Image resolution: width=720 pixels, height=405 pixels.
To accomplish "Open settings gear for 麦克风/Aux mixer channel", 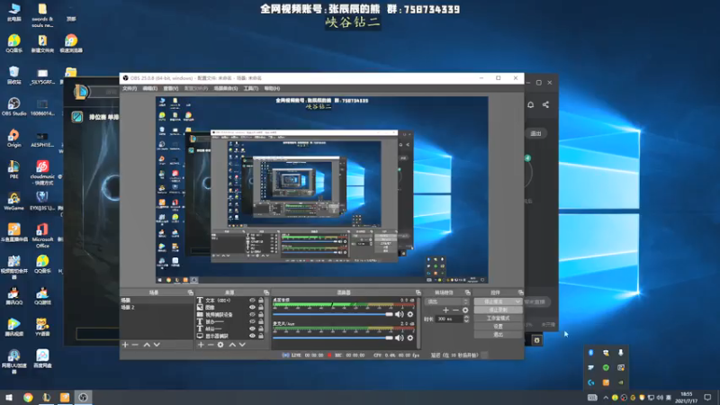I will tap(410, 338).
